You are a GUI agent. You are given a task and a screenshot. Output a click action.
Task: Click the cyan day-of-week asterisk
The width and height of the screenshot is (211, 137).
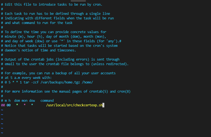pyautogui.click(x=32, y=104)
